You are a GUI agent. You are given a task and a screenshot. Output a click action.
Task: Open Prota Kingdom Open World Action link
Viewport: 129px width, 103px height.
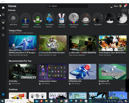point(112,53)
